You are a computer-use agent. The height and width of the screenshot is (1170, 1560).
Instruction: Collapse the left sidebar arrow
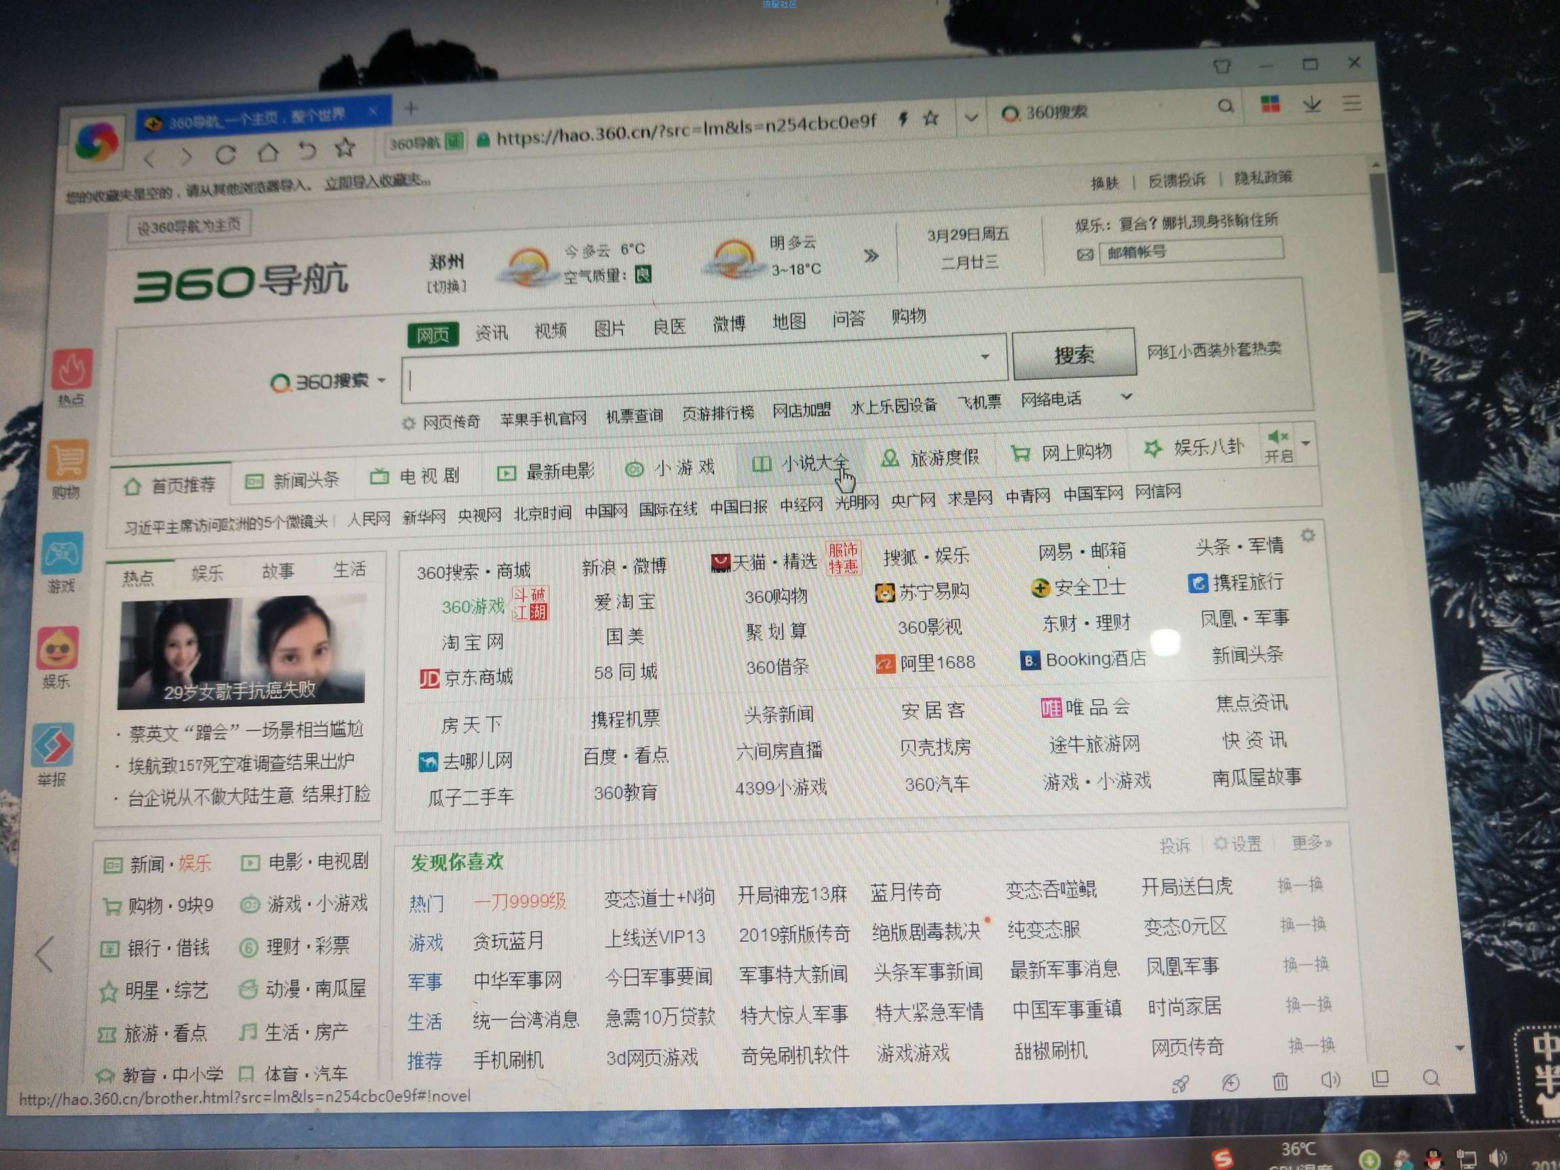pyautogui.click(x=44, y=954)
